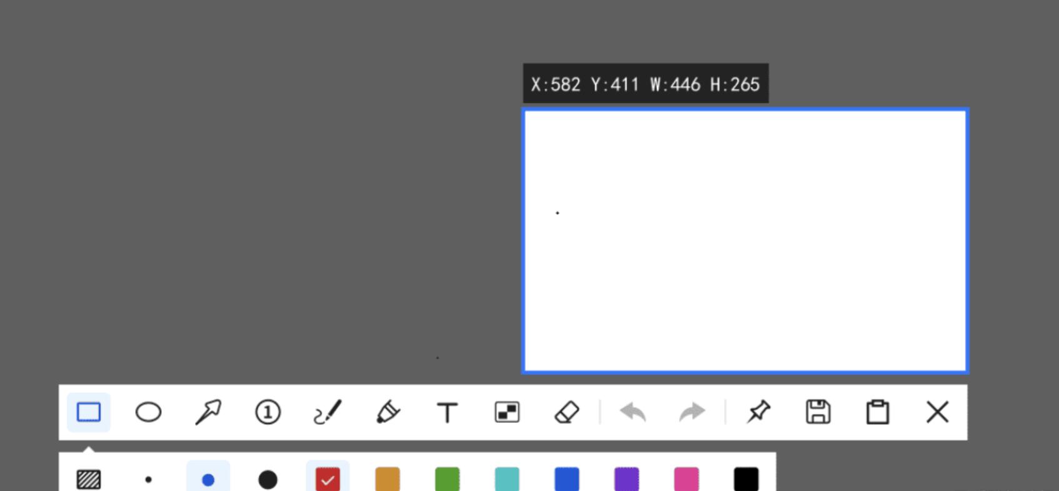Pin the screenshot to screen
Image resolution: width=1059 pixels, height=491 pixels.
coord(758,412)
